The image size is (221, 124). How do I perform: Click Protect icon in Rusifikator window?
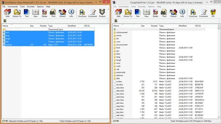pos(102,13)
